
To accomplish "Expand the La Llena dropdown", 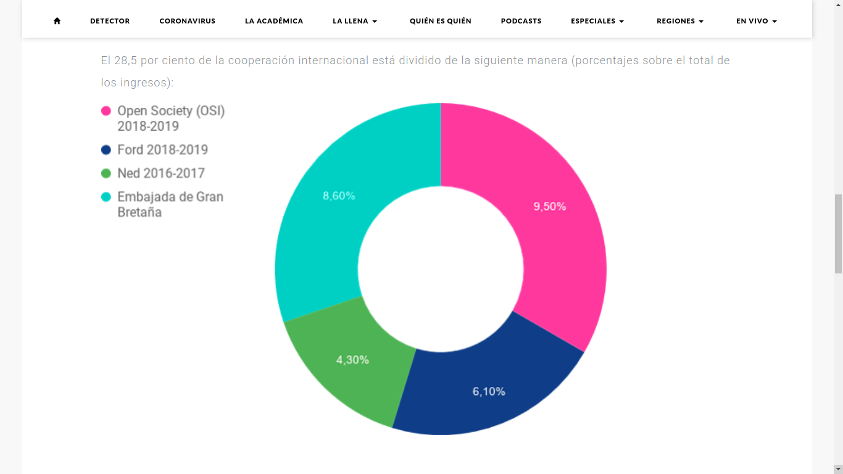I will click(x=355, y=21).
